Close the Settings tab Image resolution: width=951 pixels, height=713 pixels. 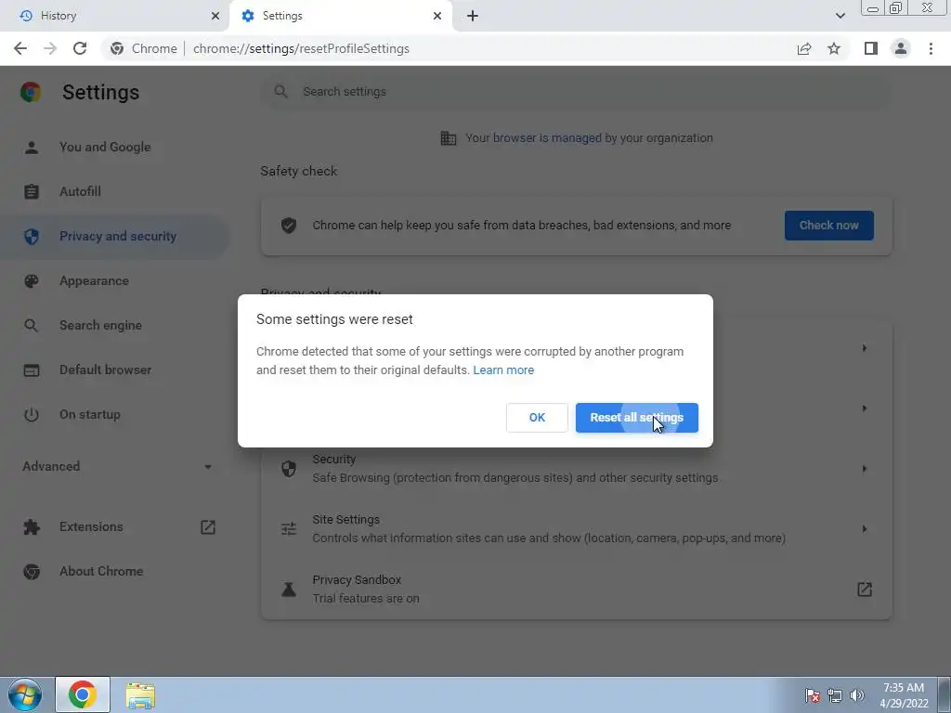click(437, 16)
